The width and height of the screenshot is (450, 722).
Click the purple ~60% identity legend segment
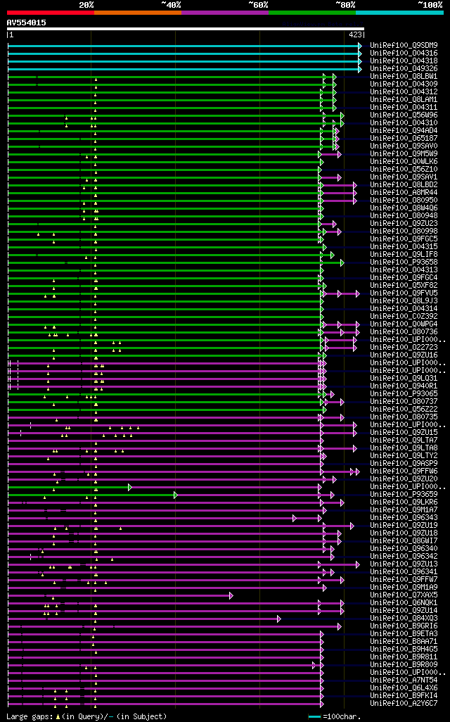225,13
